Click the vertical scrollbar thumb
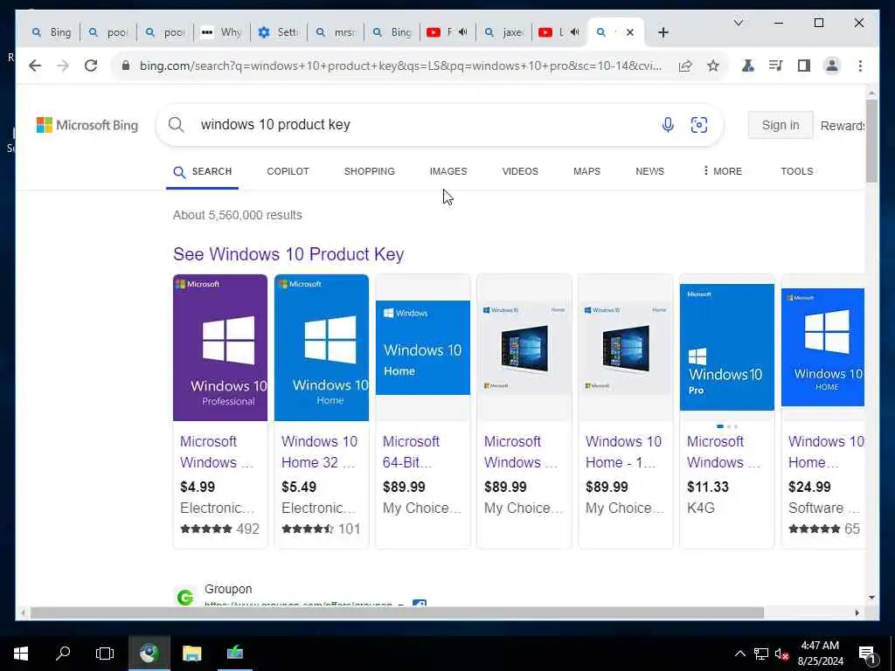 pos(871,141)
